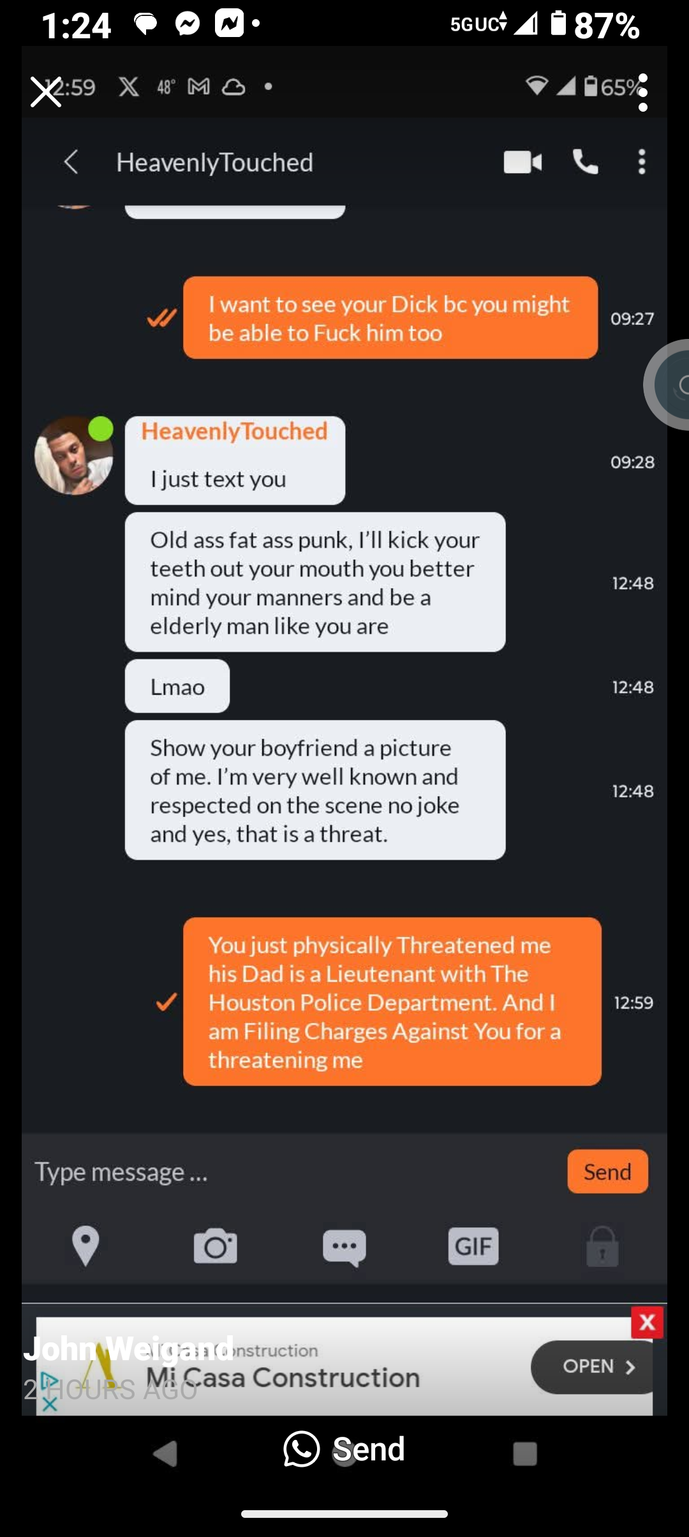Tap the floating circular assistive button

[668, 384]
